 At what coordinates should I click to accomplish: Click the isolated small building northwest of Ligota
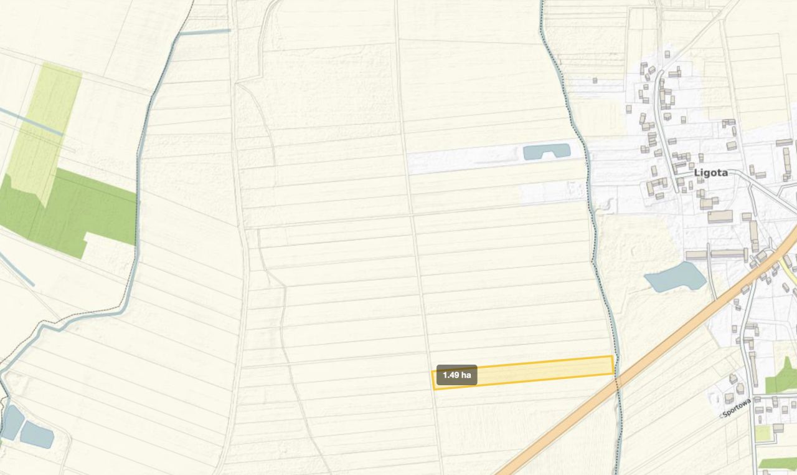pyautogui.click(x=595, y=80)
